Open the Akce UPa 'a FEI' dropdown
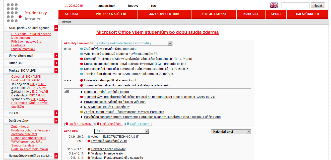Screen dimensions: 331x160 coord(121,131)
